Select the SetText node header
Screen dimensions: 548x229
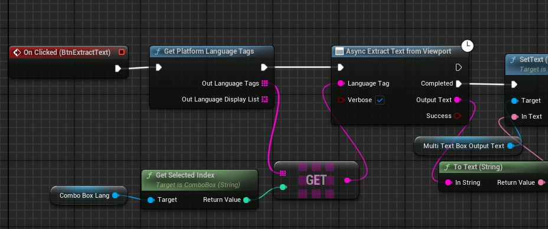click(527, 64)
